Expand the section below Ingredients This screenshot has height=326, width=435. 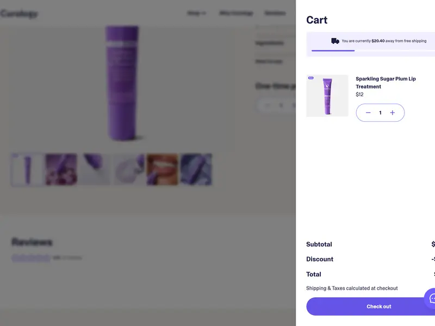click(269, 61)
